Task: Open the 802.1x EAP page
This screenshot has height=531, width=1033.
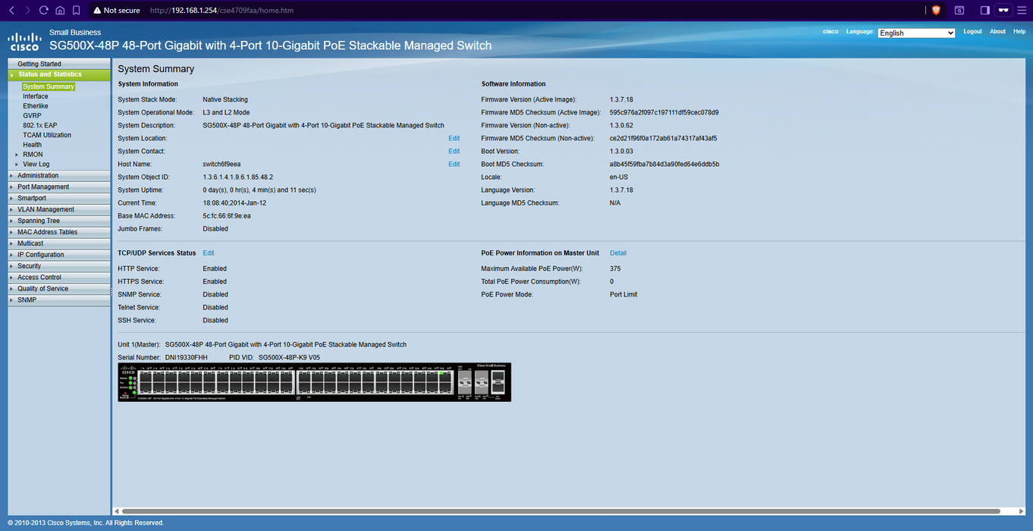Action: point(40,125)
